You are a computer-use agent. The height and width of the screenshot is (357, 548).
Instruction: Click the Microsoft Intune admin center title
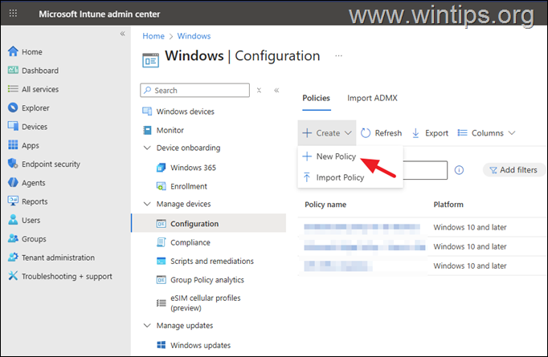(100, 14)
